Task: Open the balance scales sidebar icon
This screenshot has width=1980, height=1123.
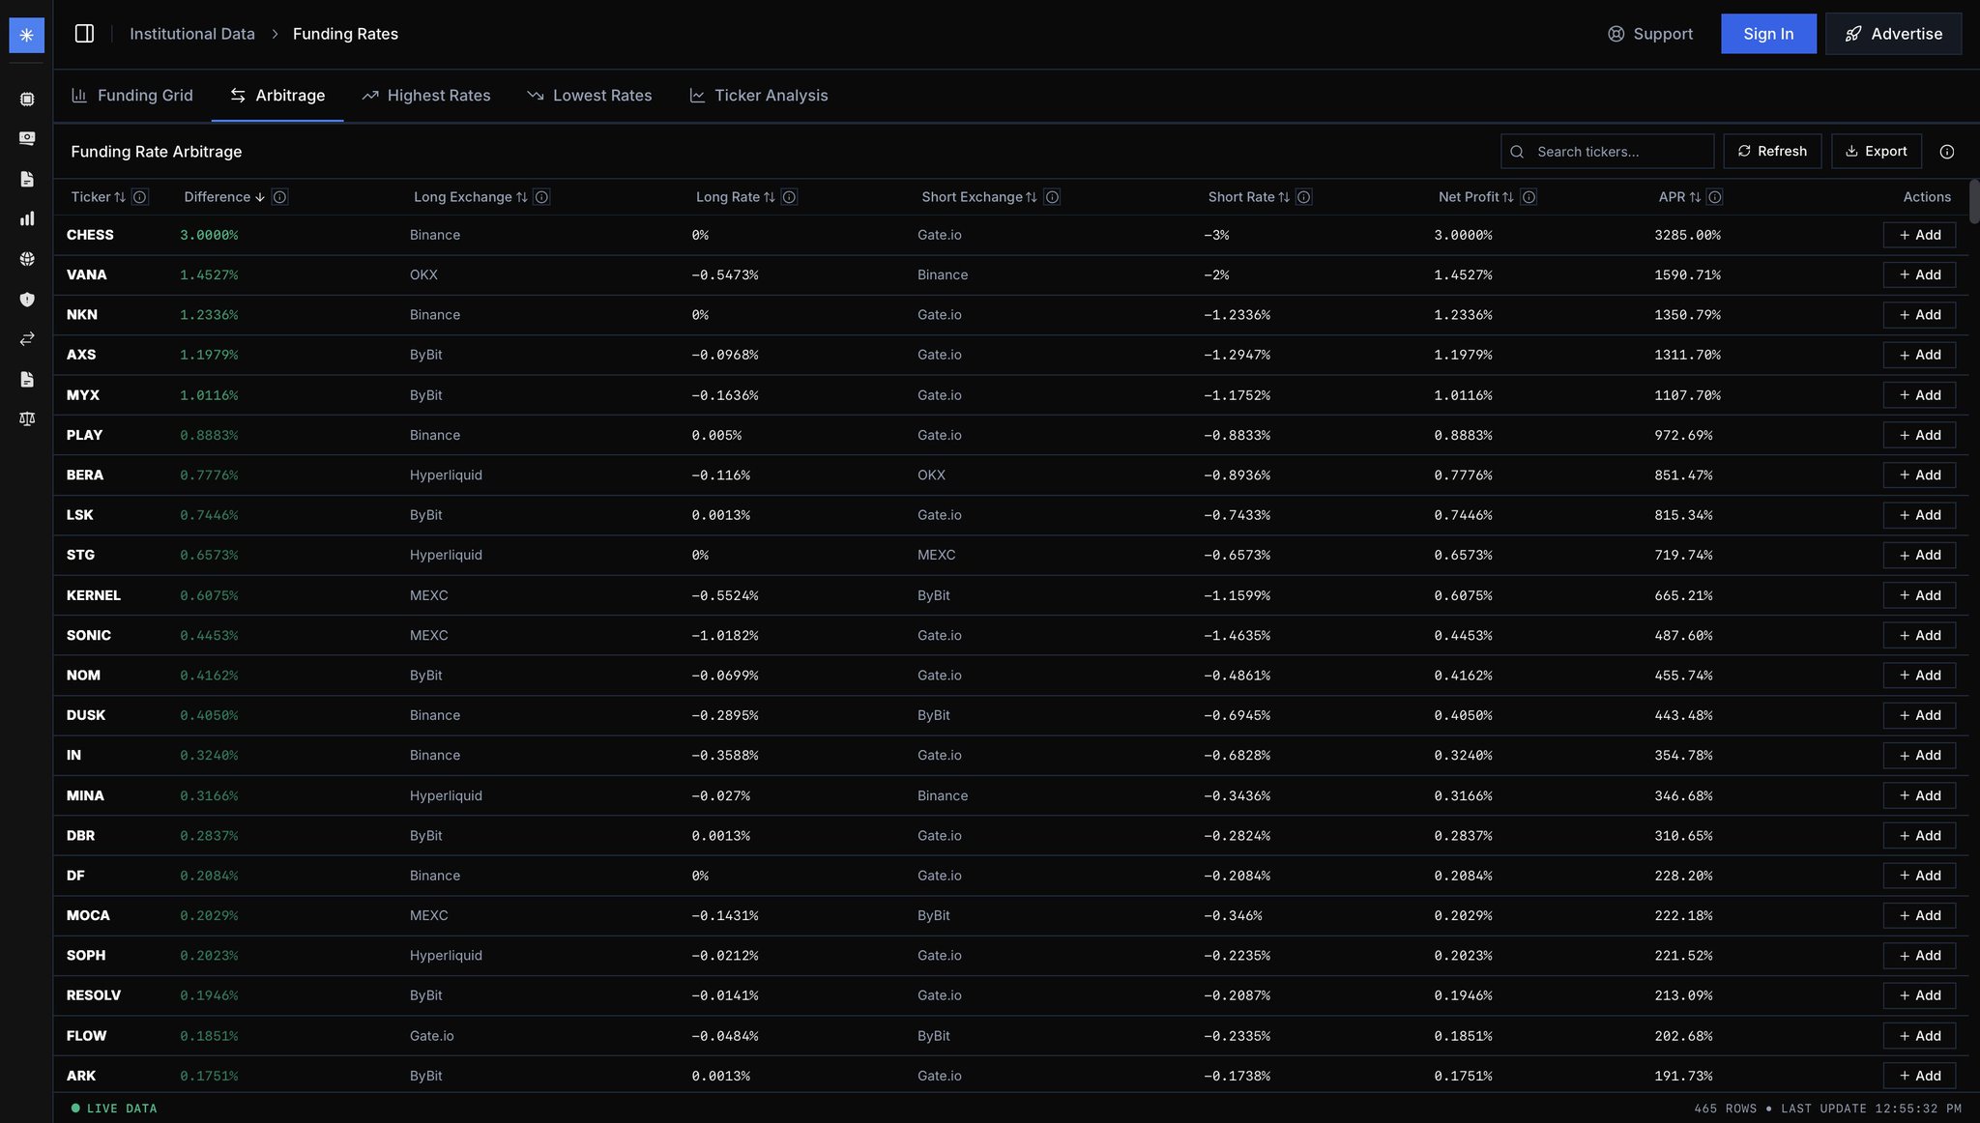Action: pyautogui.click(x=27, y=418)
